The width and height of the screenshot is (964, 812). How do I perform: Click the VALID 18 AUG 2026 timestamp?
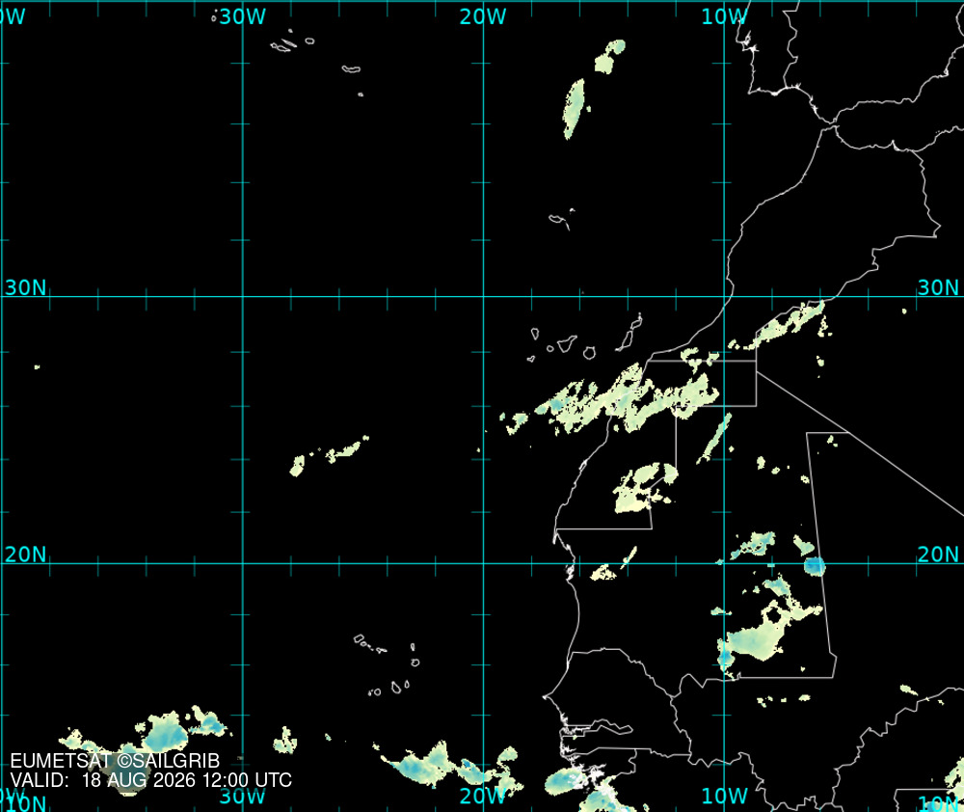click(150, 780)
